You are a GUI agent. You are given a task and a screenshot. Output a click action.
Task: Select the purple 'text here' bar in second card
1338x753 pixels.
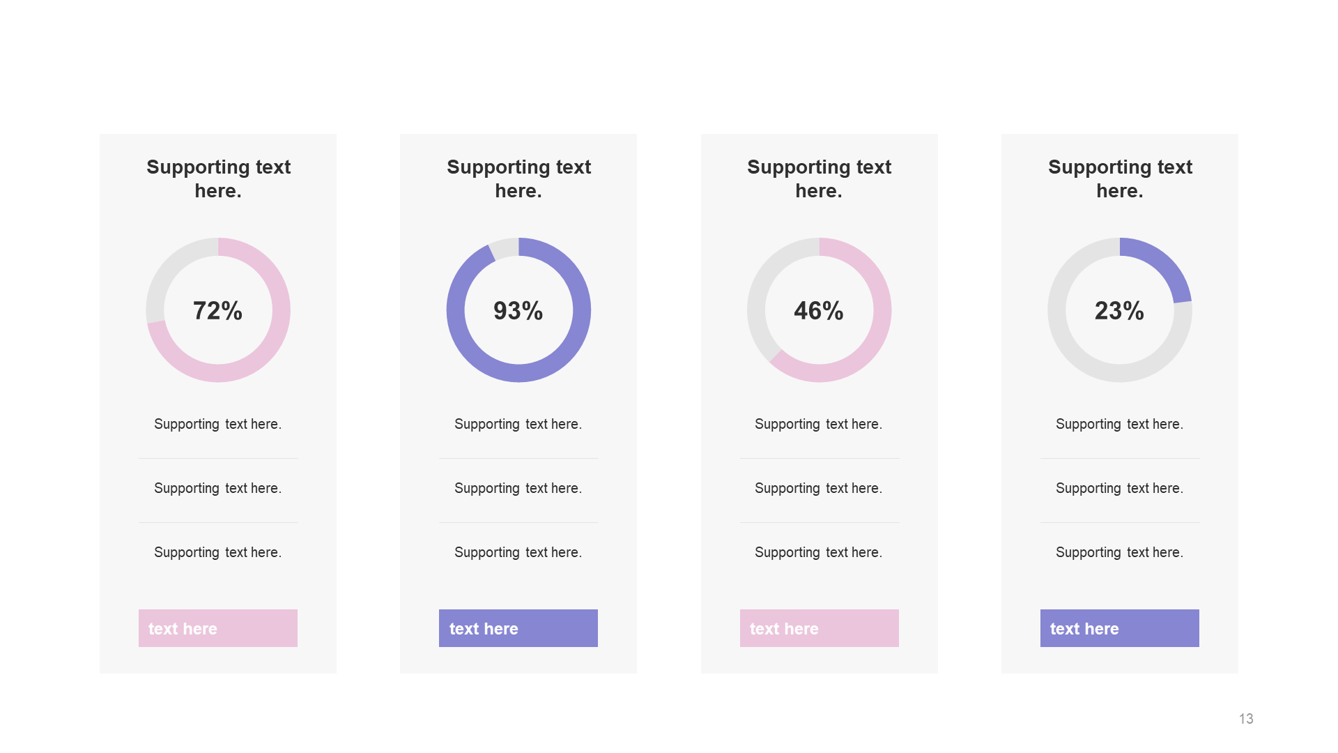click(x=518, y=628)
